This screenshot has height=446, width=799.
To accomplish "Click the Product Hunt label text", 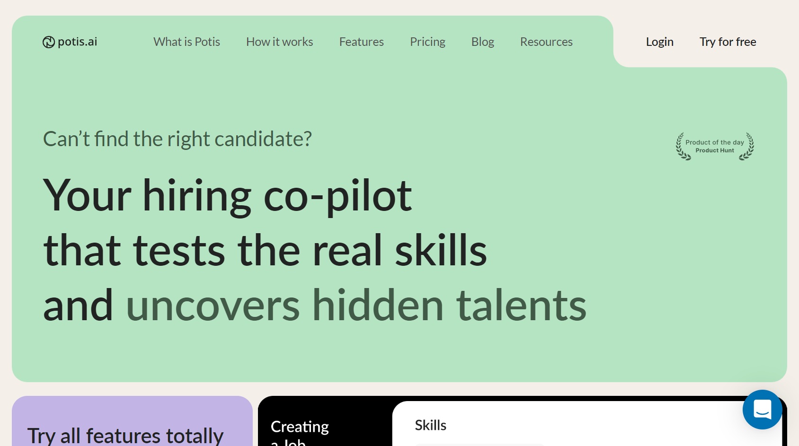I will coord(715,150).
